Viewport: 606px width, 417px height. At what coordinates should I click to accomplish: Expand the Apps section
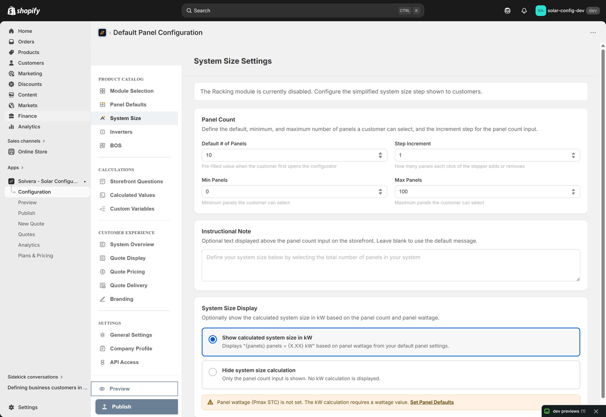16,168
